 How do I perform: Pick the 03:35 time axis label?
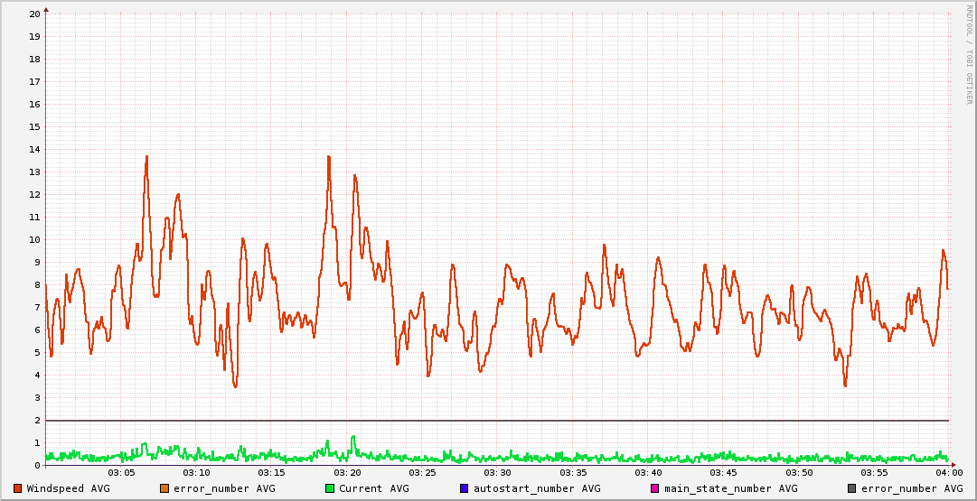coord(573,473)
